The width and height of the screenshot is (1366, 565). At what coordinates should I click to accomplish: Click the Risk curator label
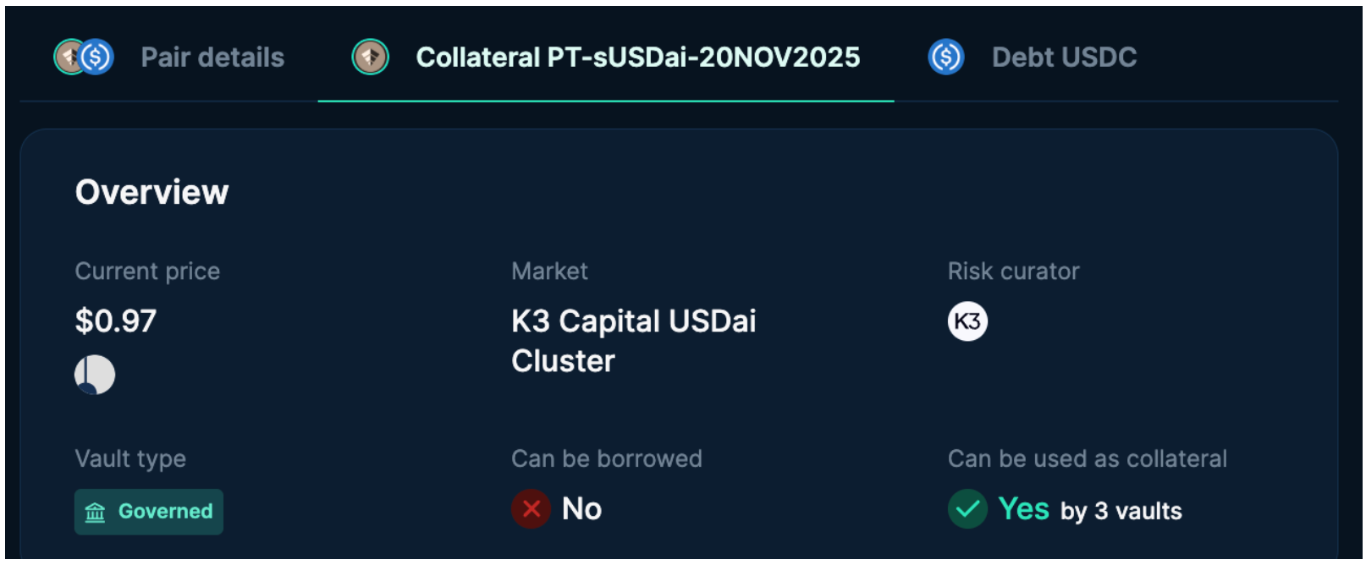tap(1013, 272)
